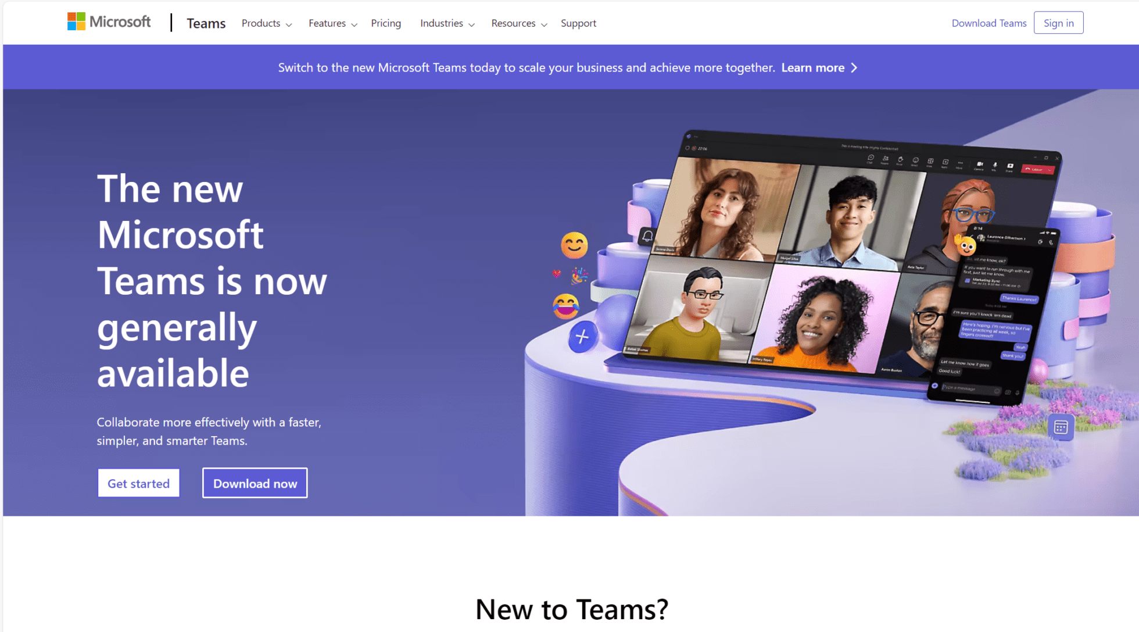Screen dimensions: 1139x632
Task: Open the Support menu item
Action: point(578,23)
